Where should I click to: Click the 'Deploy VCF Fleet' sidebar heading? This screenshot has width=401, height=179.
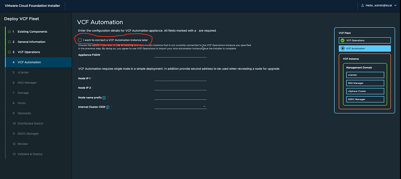click(22, 19)
